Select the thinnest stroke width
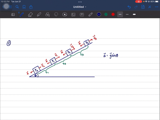The image size is (160, 120). pos(120,14)
